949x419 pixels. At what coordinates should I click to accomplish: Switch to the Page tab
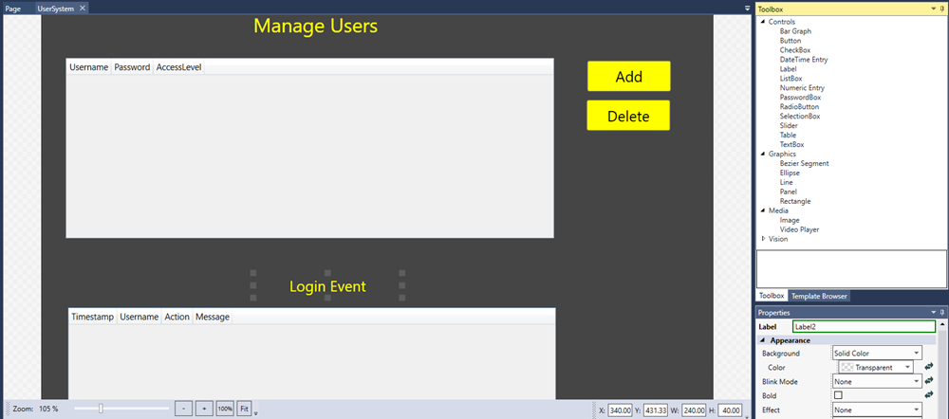click(x=13, y=8)
